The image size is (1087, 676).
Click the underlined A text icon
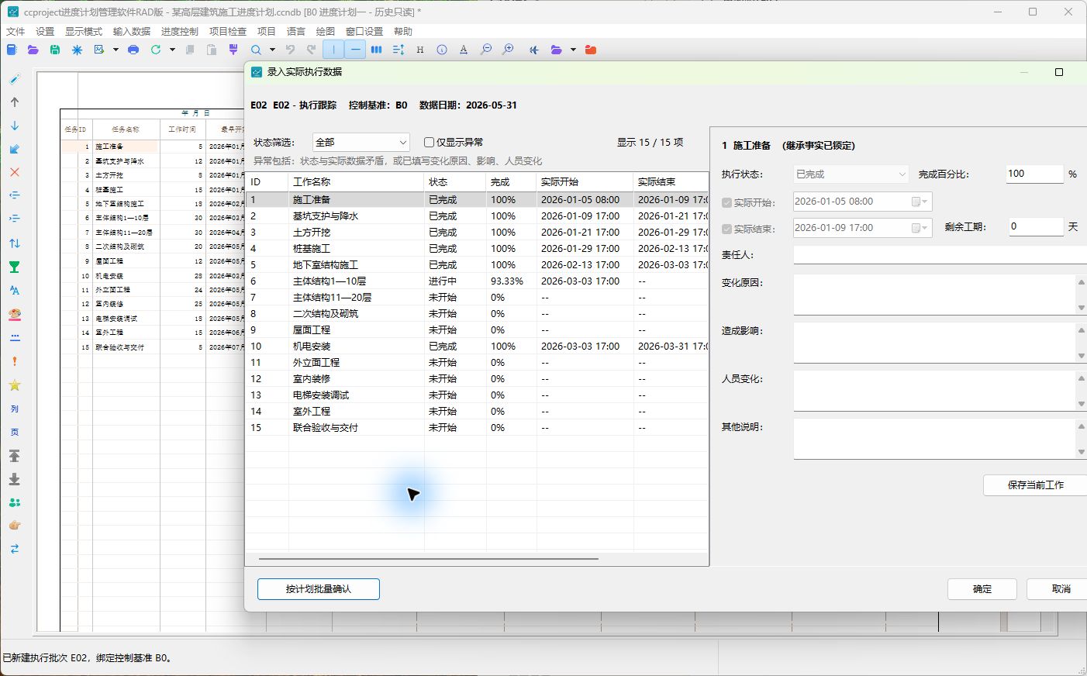coord(464,50)
